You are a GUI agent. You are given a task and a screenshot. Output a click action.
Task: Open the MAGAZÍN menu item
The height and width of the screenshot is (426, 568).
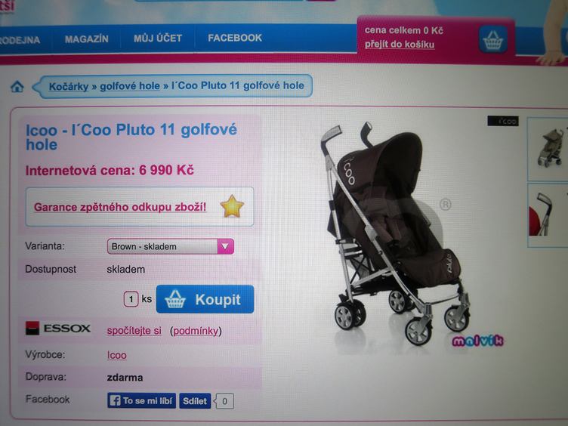pos(87,39)
